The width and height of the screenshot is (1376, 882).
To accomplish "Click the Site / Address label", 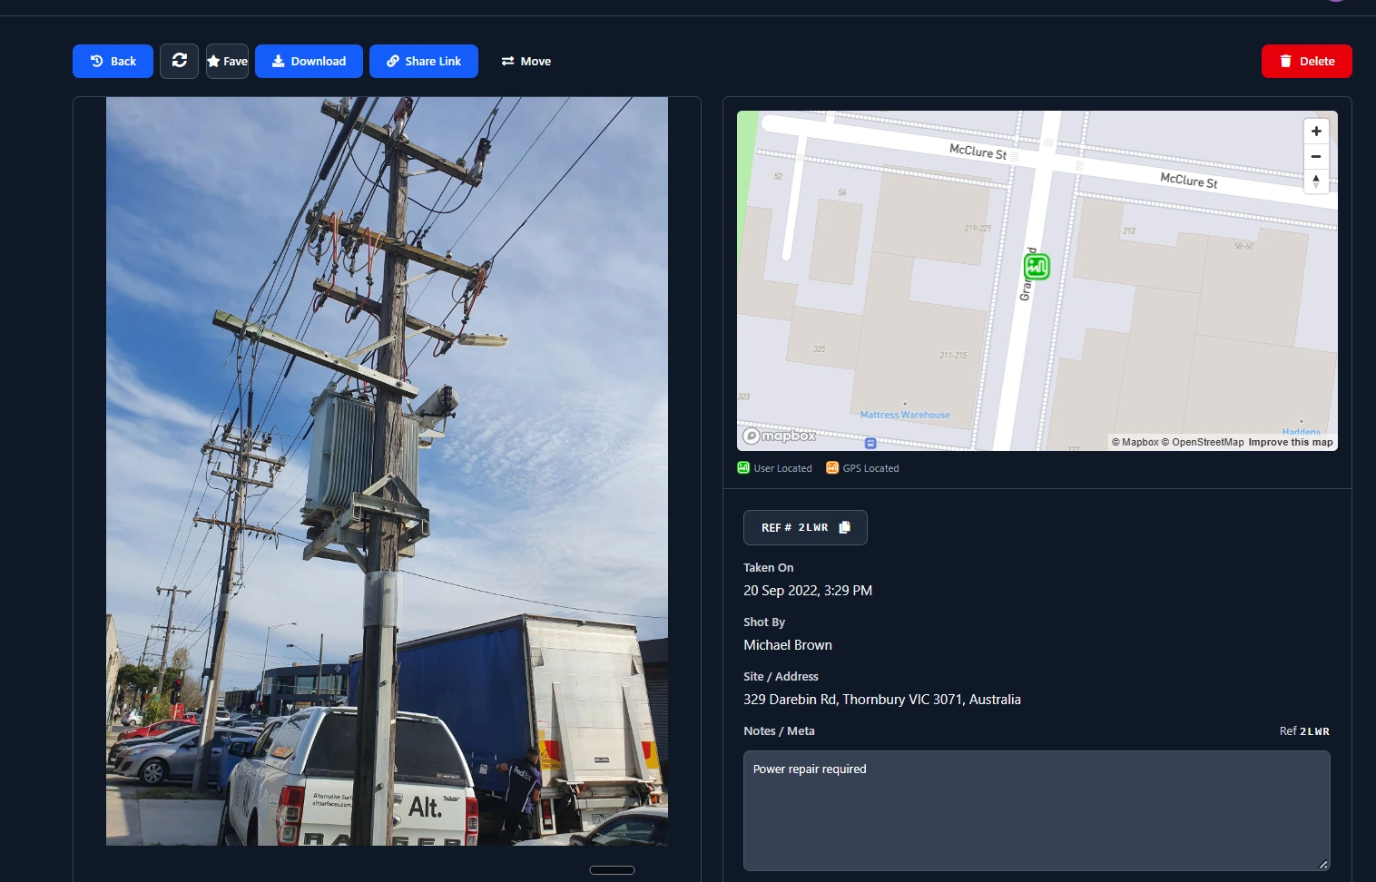I will 781,677.
